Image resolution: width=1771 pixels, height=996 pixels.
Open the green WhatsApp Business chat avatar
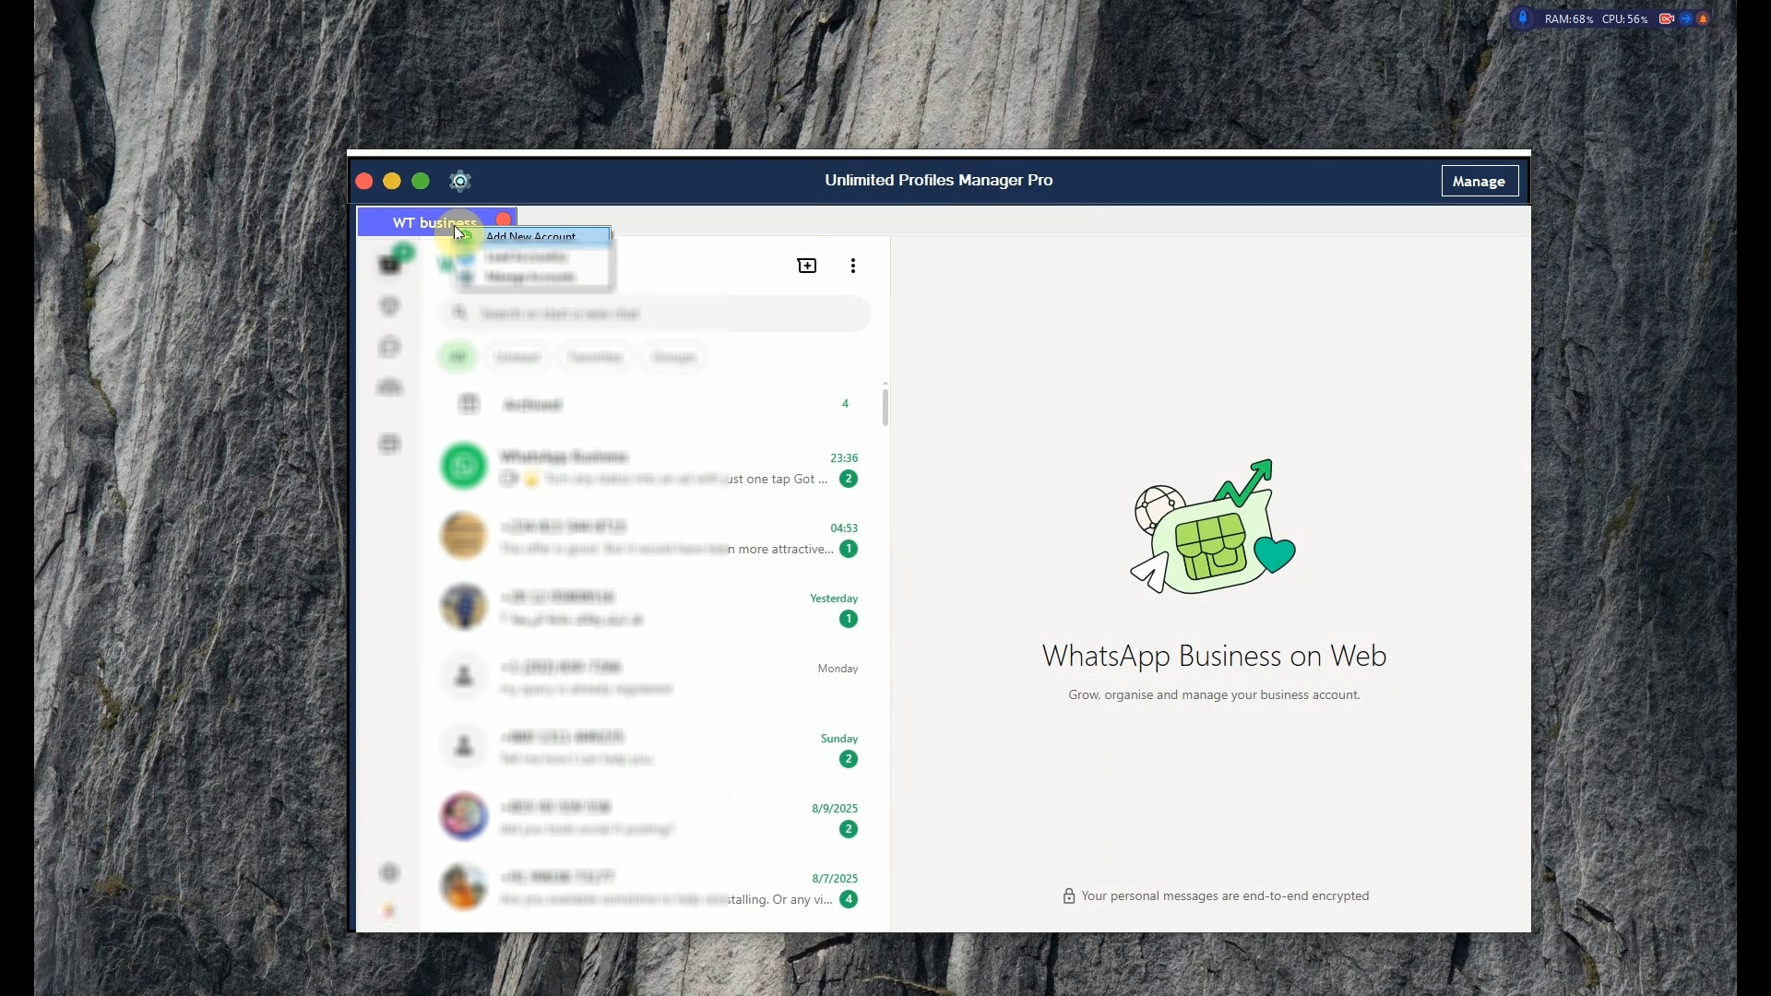pyautogui.click(x=463, y=467)
